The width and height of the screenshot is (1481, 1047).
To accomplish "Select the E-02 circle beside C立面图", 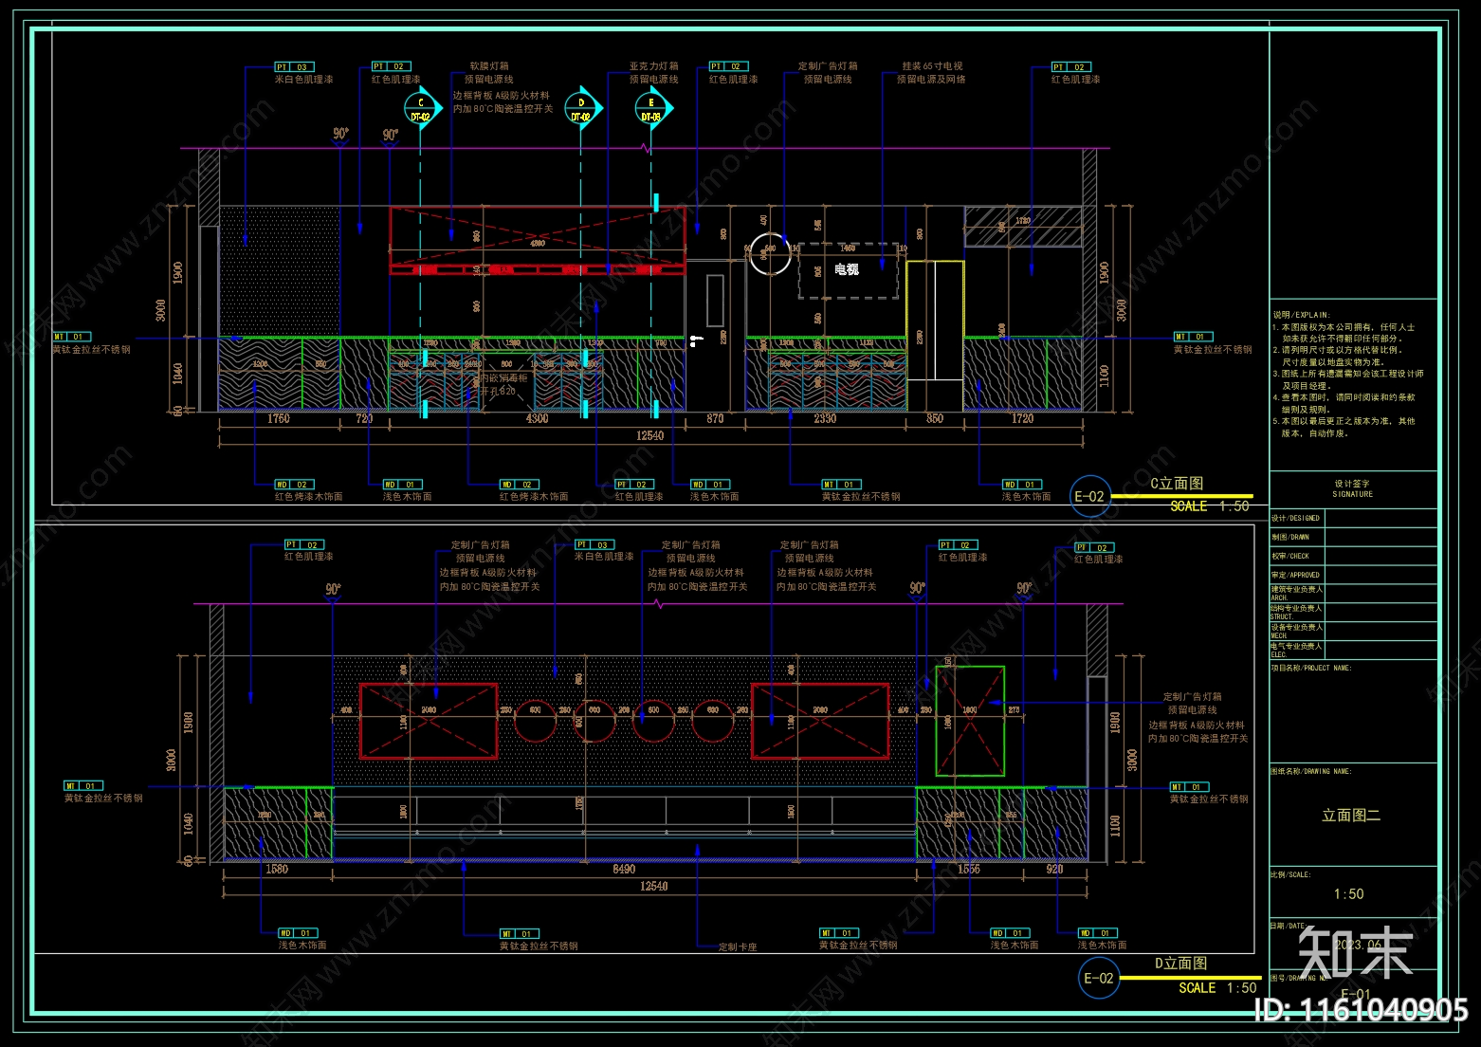I will (1089, 496).
